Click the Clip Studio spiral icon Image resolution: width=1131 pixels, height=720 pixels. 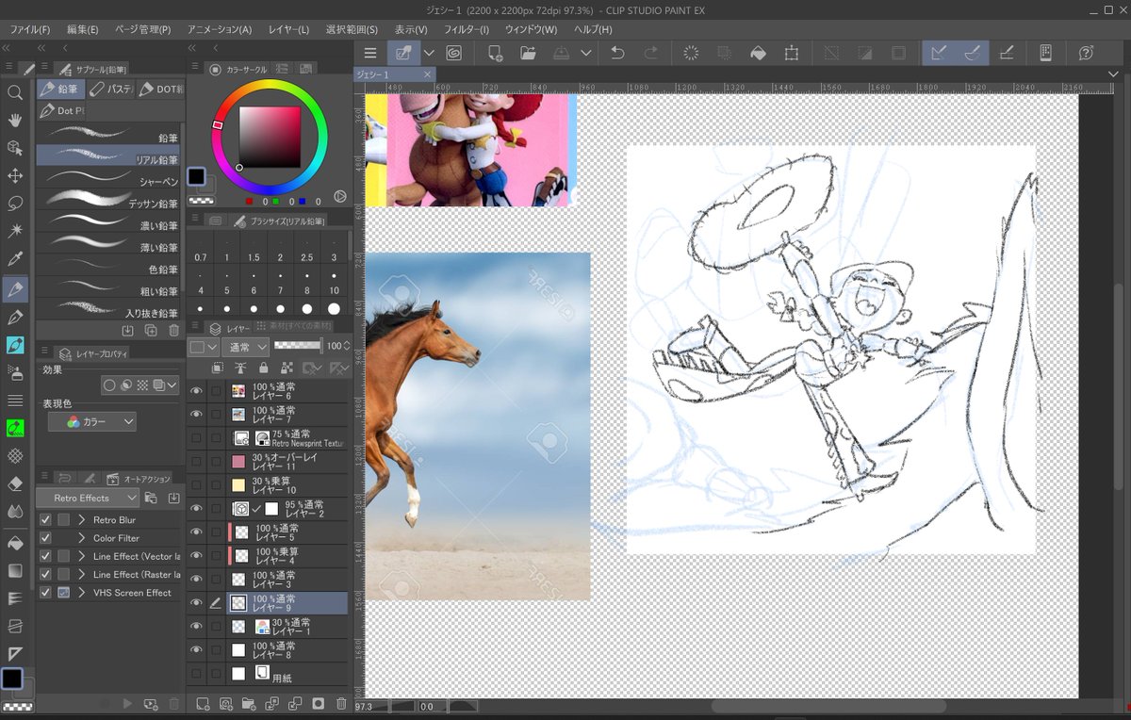pyautogui.click(x=453, y=53)
